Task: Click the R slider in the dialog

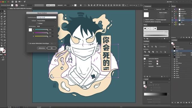Action: (41, 29)
